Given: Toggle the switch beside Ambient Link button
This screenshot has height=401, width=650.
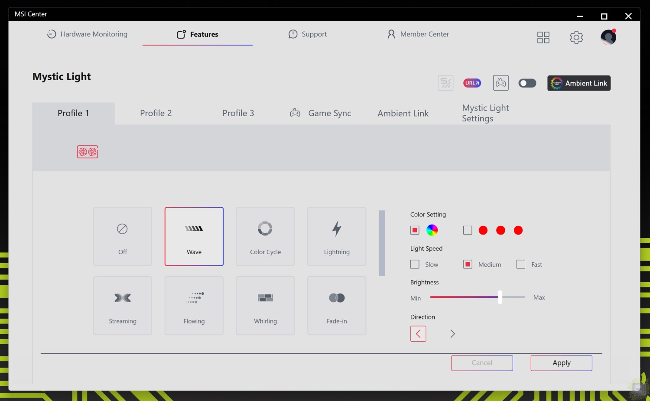Looking at the screenshot, I should [527, 83].
